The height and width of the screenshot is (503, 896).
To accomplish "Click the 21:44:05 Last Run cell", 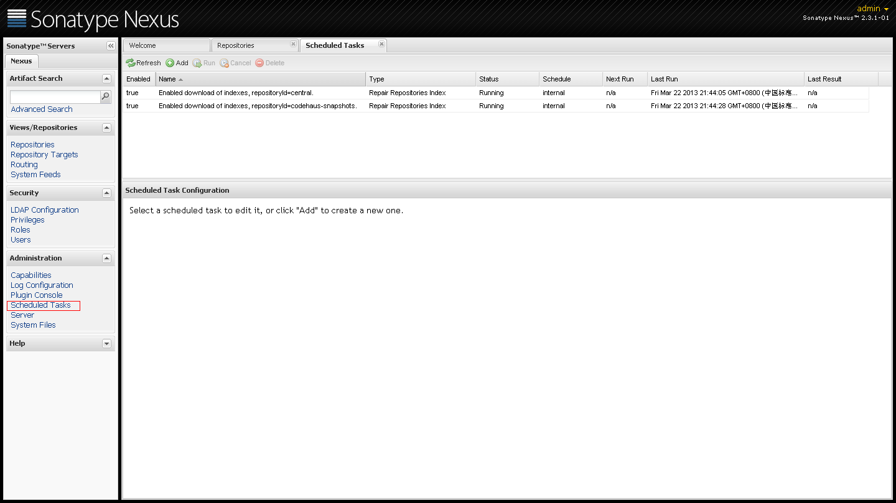I will [x=724, y=93].
